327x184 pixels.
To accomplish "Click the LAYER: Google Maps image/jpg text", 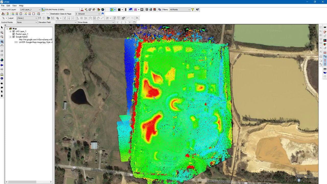I will click(36, 42).
